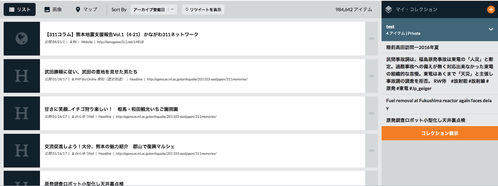498x186 pixels.
Task: Switch to the リスト list view tab
Action: (20, 10)
